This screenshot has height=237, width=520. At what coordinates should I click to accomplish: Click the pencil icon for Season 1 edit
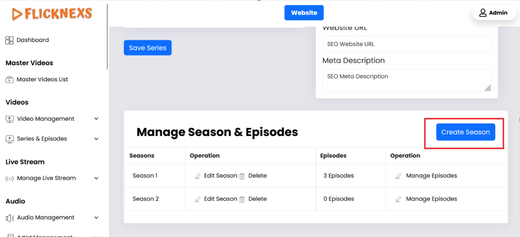[x=198, y=176]
